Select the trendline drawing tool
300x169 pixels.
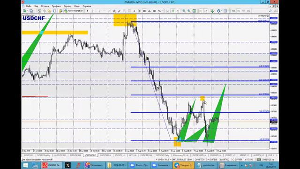[109, 11]
